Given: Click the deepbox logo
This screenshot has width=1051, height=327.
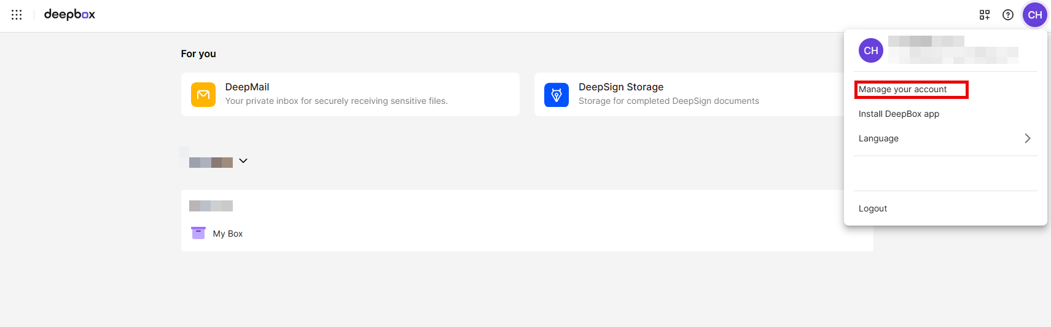Looking at the screenshot, I should point(69,15).
